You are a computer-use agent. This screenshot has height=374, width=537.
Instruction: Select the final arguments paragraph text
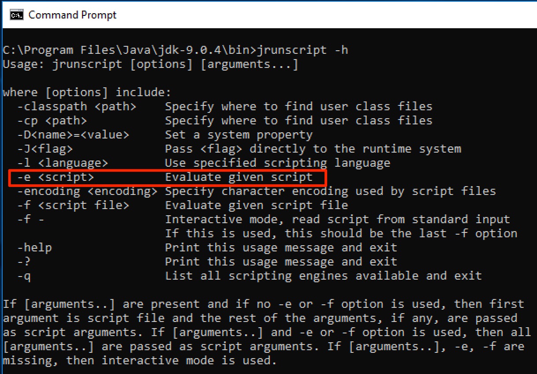(265, 332)
